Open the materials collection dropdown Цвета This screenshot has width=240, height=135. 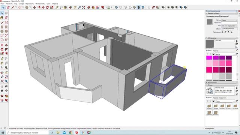(x=225, y=54)
